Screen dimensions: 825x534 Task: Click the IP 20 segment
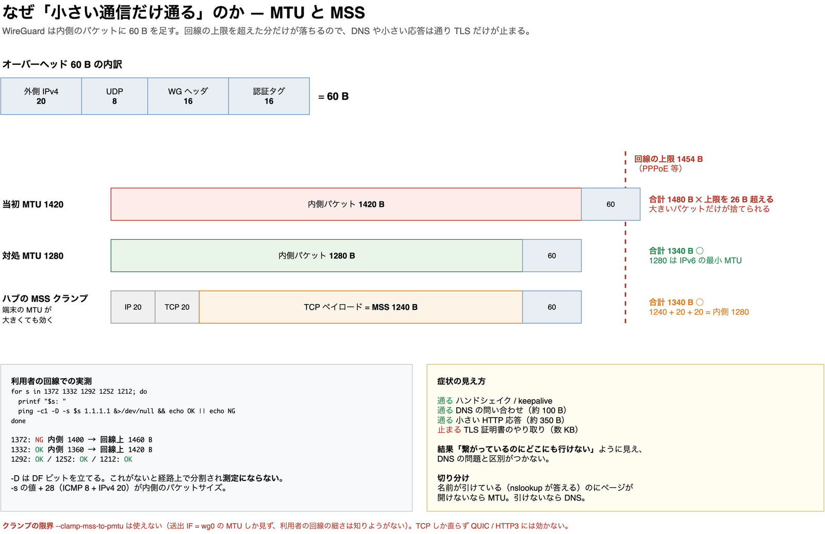point(133,307)
